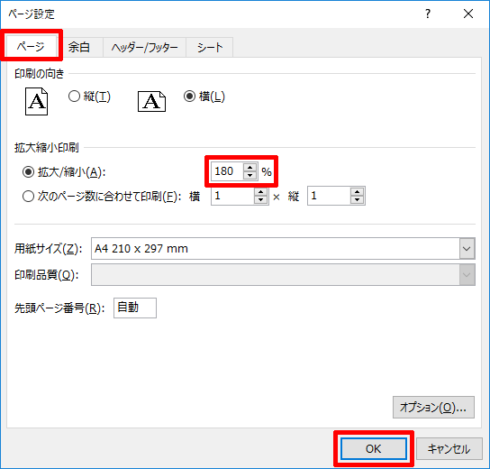Viewport: 490px width, 469px height.
Task: Increase pages wide (横) with up arrow
Action: 260,192
